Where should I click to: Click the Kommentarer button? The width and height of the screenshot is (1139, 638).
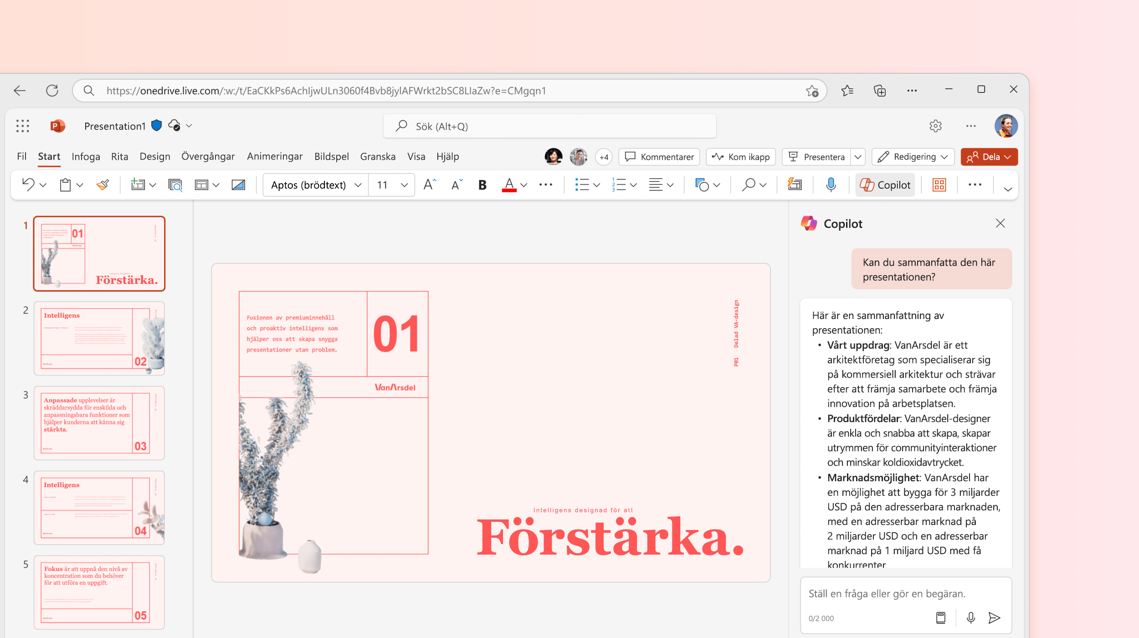pyautogui.click(x=659, y=157)
